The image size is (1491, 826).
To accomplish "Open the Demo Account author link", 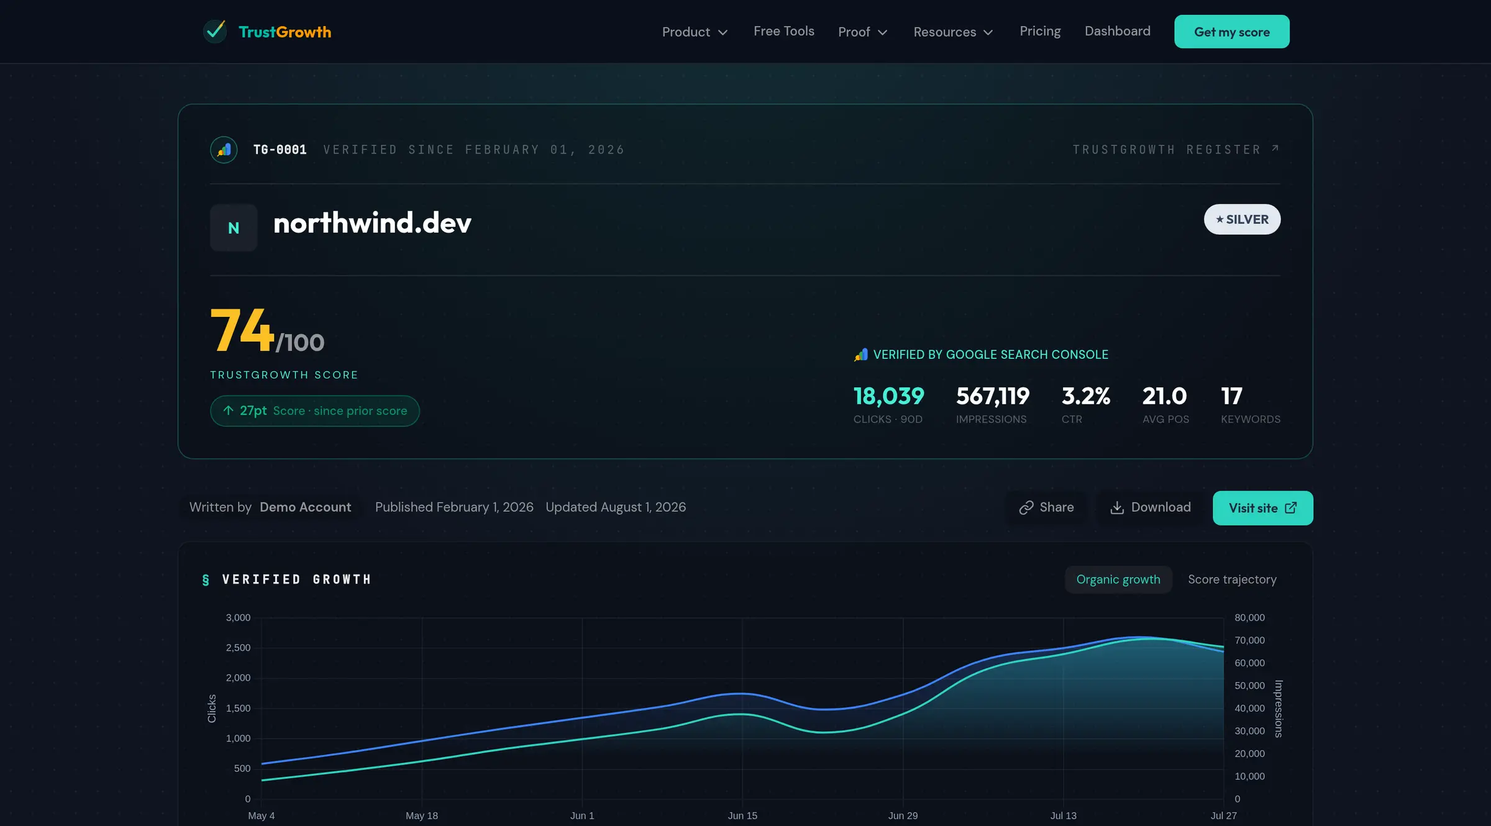I will coord(305,507).
